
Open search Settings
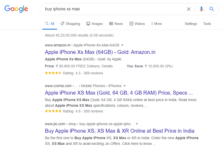tap(191, 24)
